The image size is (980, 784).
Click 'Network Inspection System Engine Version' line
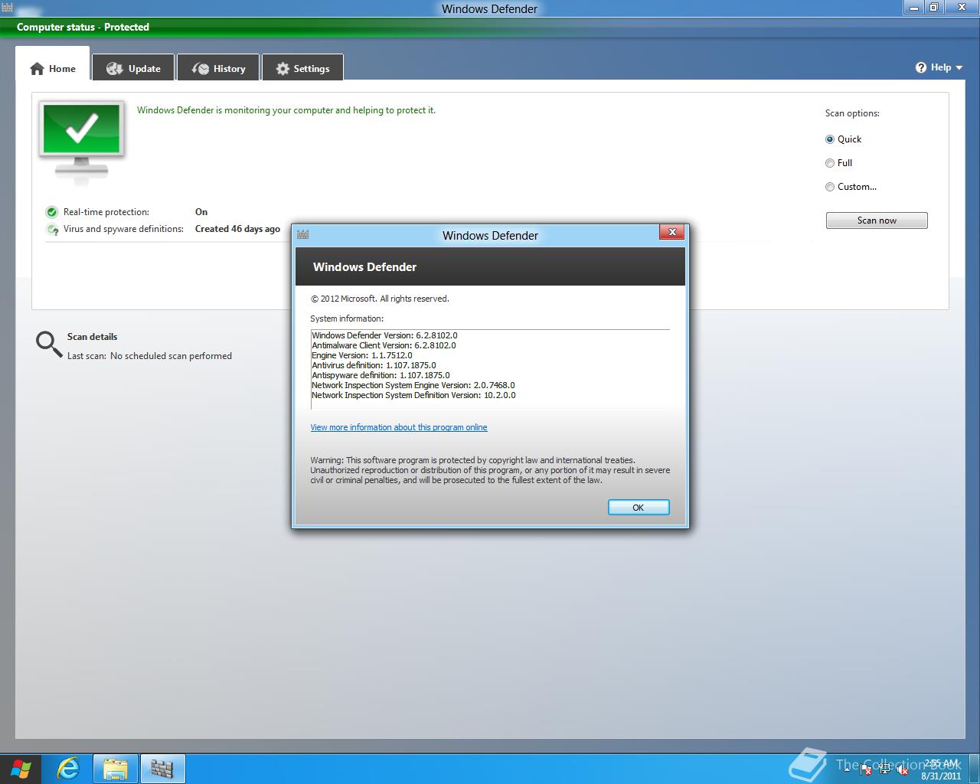click(x=413, y=385)
